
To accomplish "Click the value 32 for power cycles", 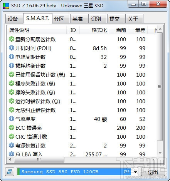I will [104, 57].
